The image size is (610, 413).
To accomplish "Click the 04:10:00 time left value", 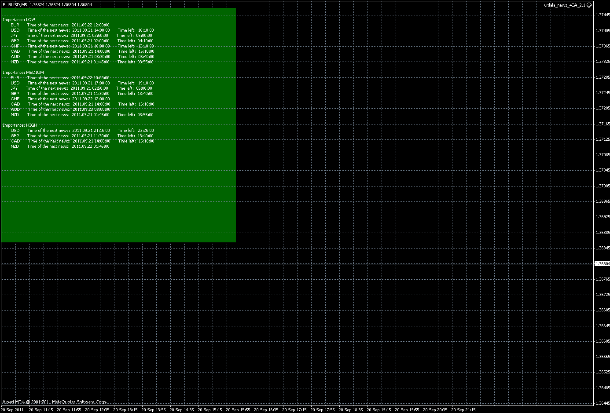I will pos(145,41).
